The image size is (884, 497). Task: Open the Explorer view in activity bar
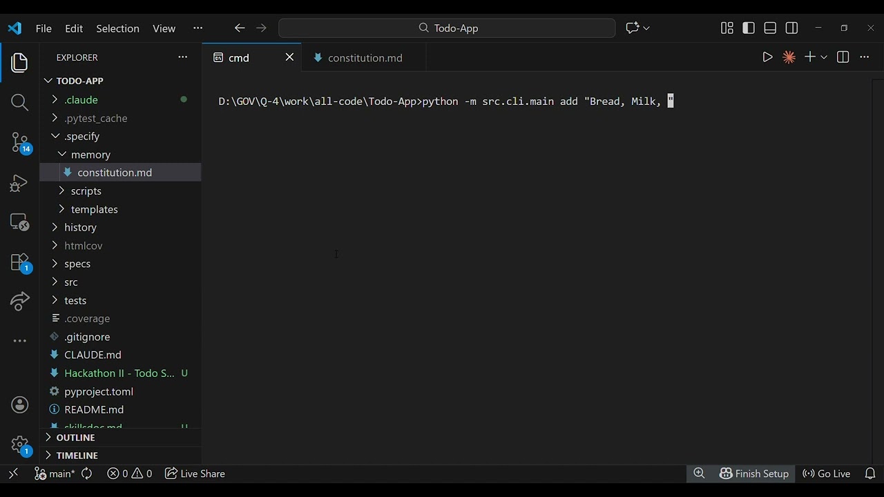(19, 63)
